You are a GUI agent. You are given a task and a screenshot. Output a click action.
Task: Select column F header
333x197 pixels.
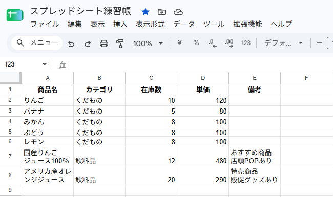tap(306, 78)
